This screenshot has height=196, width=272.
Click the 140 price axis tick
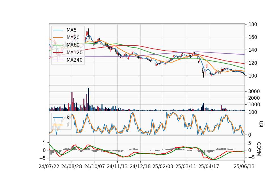[x=253, y=50]
